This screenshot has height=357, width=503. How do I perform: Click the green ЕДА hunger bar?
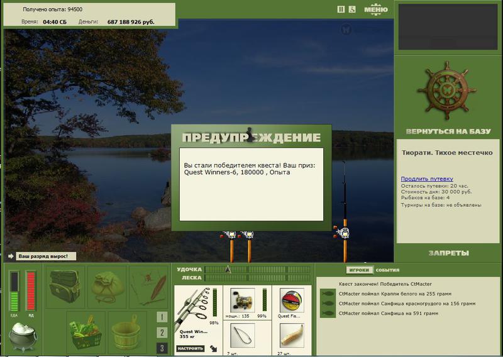pyautogui.click(x=14, y=291)
